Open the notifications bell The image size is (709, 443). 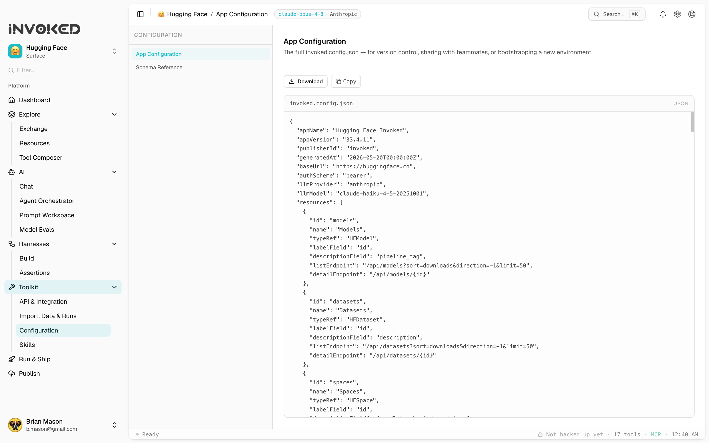click(663, 14)
